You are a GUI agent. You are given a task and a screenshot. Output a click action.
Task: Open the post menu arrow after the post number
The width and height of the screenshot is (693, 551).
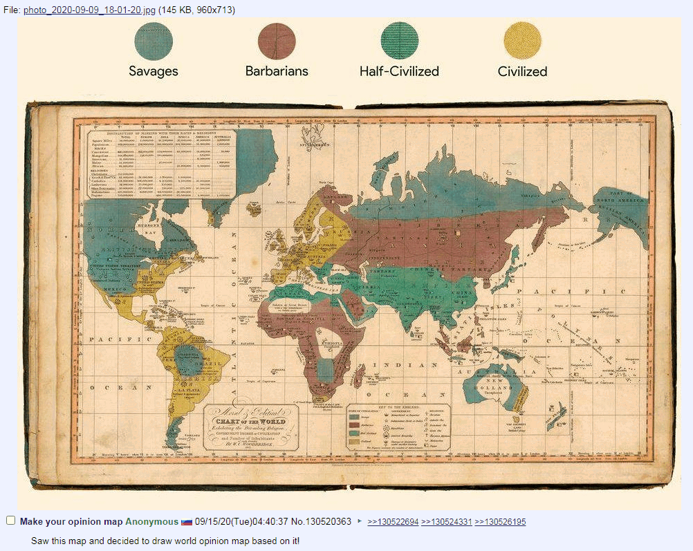point(360,521)
